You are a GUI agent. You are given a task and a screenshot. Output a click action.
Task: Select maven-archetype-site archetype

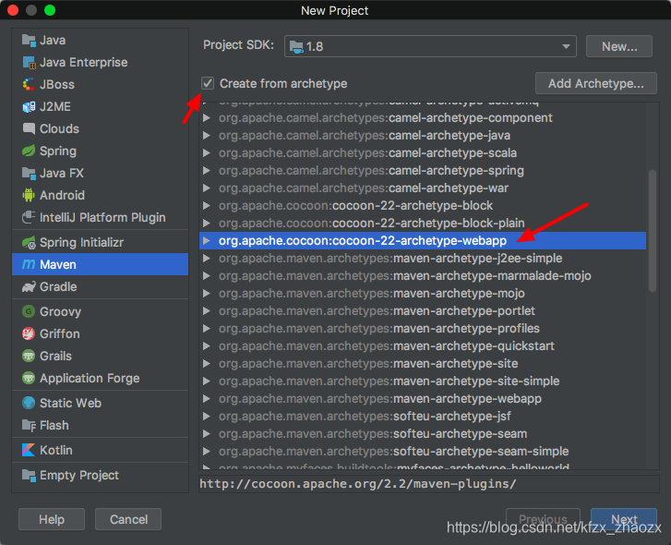pos(423,363)
